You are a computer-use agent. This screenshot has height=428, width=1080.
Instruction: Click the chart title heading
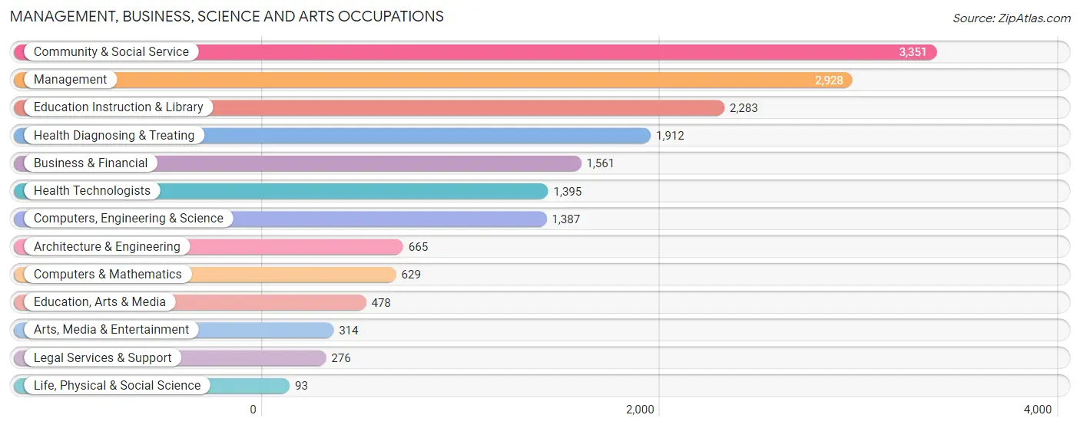pyautogui.click(x=227, y=16)
